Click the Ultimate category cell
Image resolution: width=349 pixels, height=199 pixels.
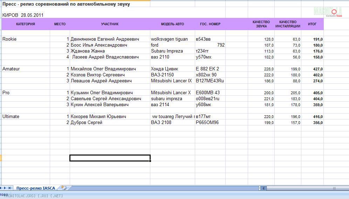click(11, 117)
